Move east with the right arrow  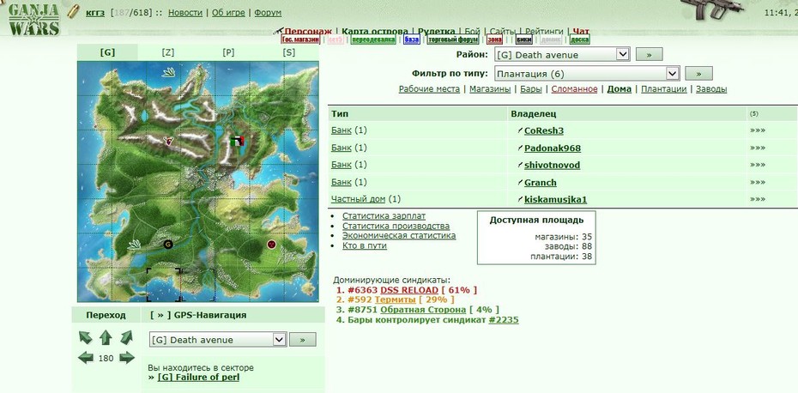(x=127, y=358)
